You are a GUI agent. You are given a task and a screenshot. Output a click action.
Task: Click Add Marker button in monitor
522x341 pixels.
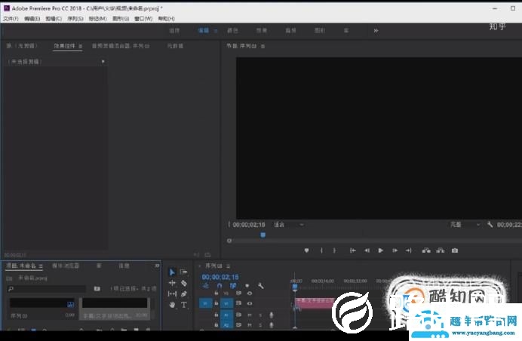pos(306,250)
